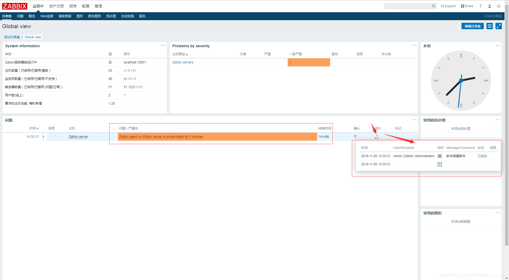Select 服务 submenu tab
This screenshot has width=509, height=280.
[142, 16]
